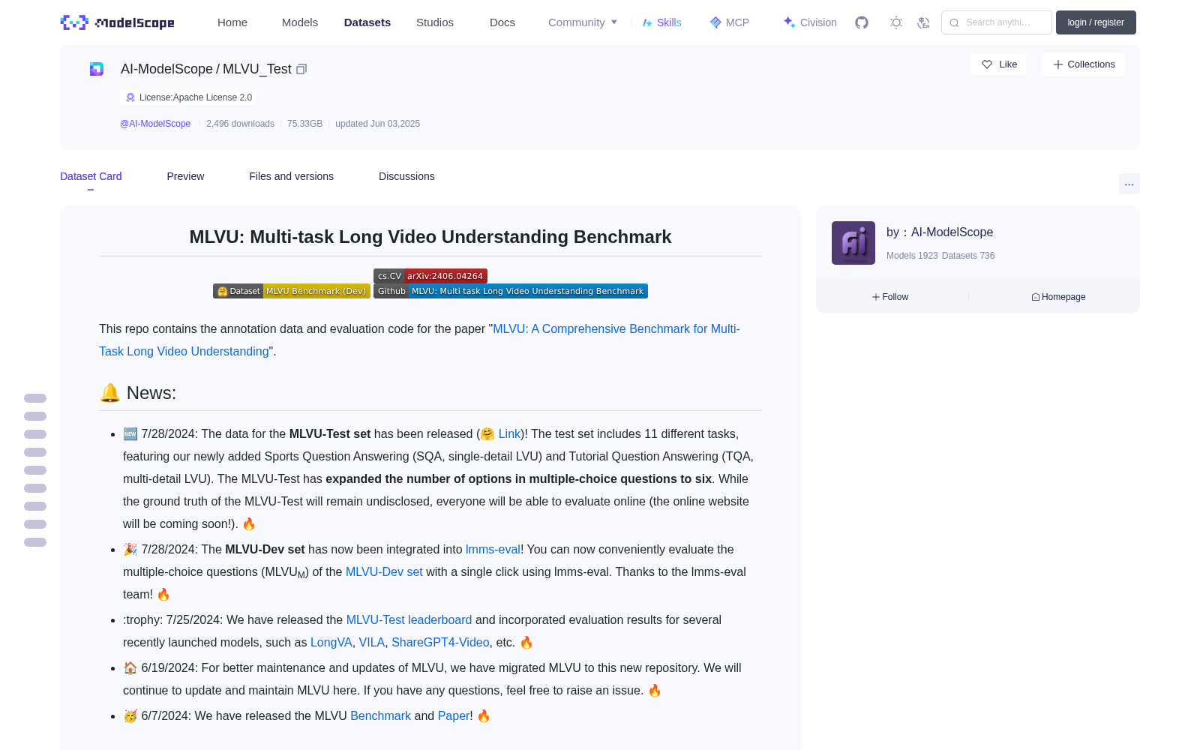Open the Civision nav link

818,22
